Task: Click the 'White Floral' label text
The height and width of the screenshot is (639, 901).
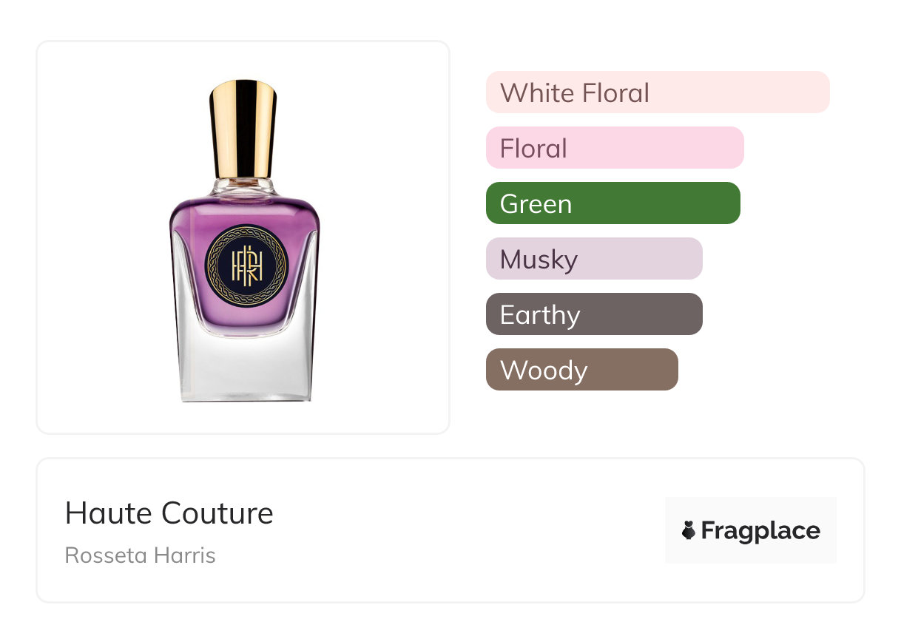Action: (x=575, y=93)
